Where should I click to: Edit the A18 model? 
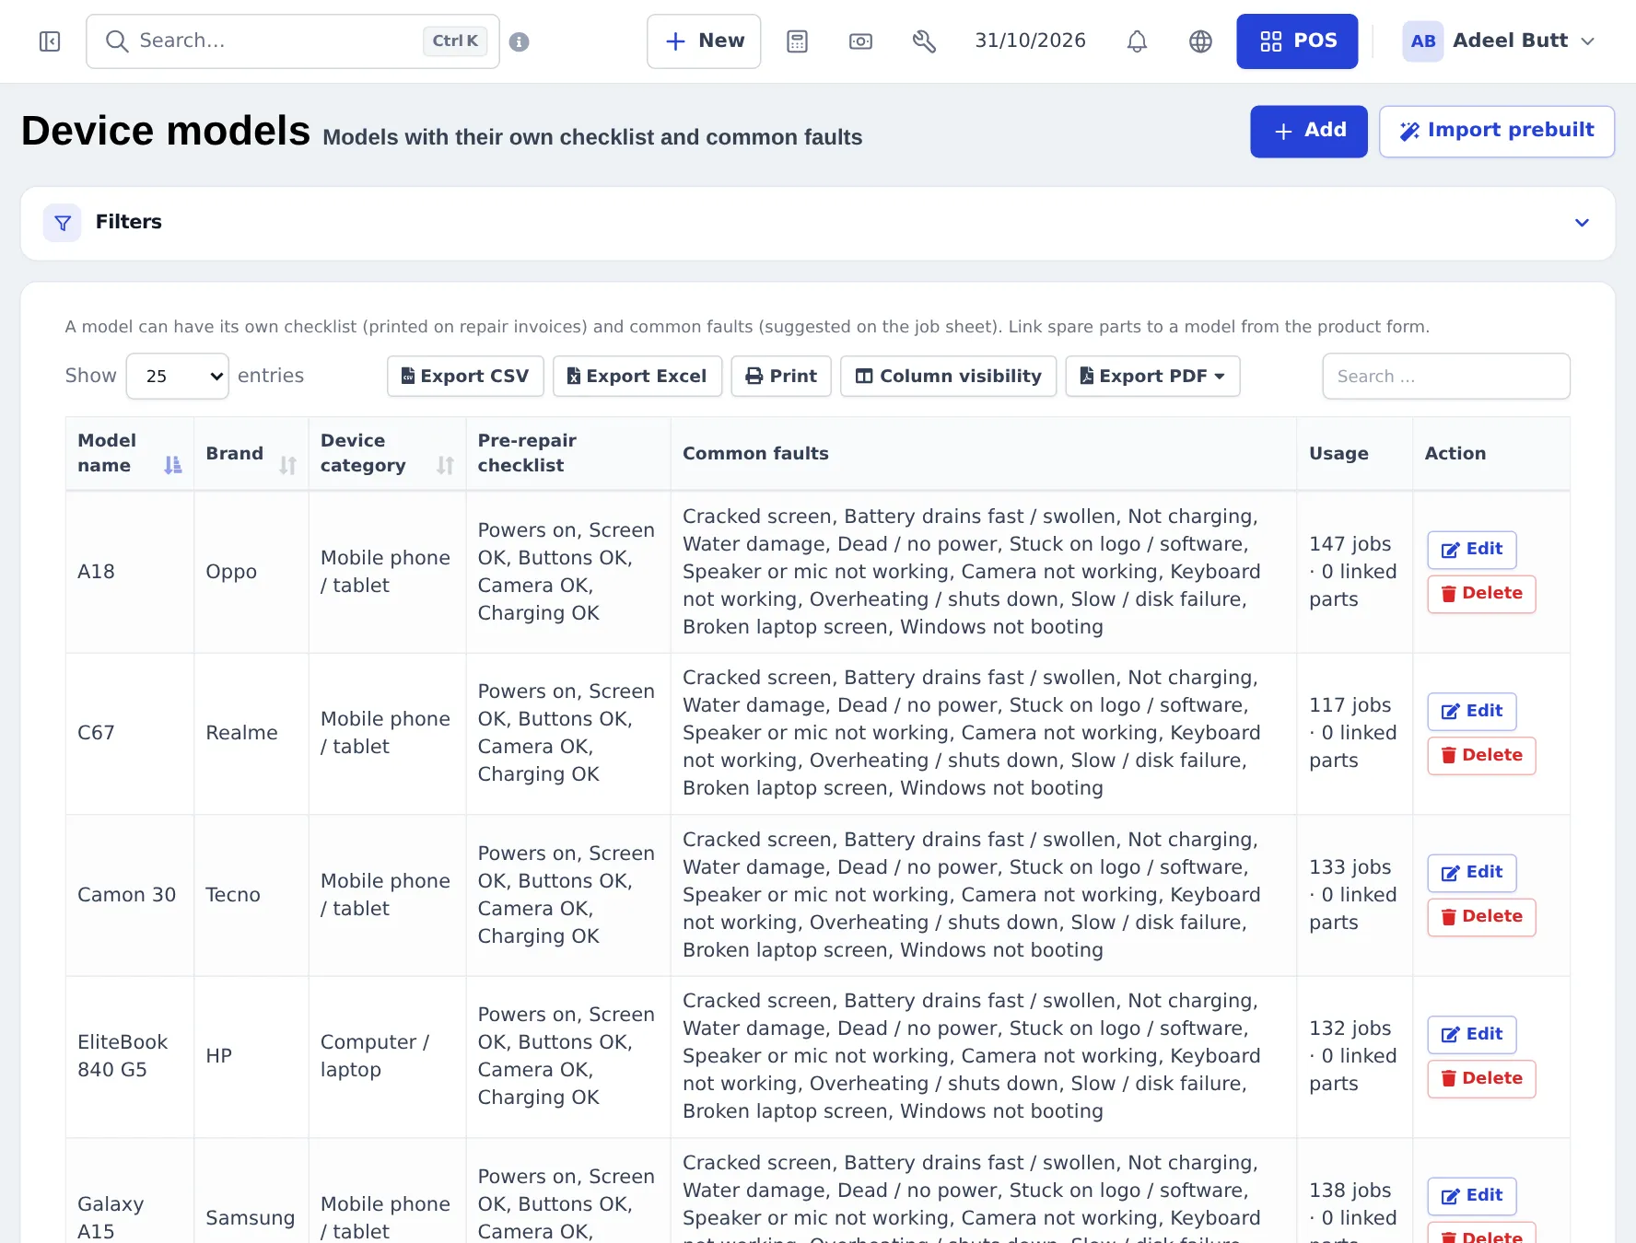point(1472,550)
